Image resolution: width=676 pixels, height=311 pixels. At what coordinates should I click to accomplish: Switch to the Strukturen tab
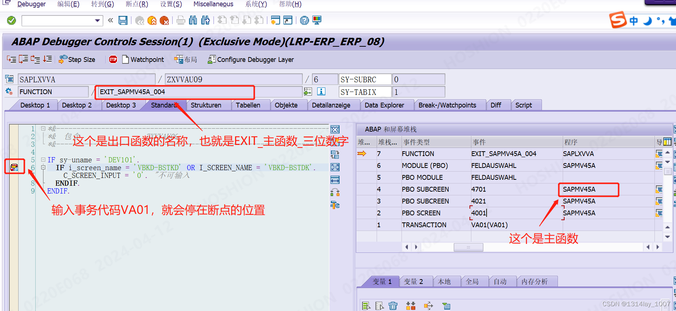tap(206, 105)
